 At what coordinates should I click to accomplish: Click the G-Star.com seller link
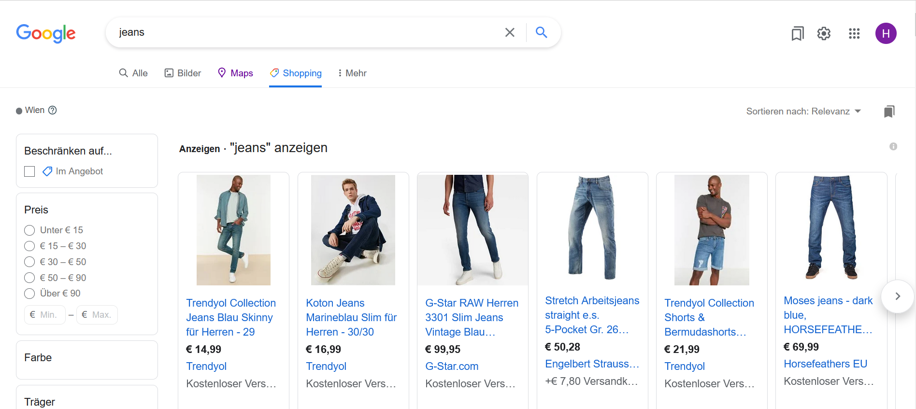coord(452,367)
